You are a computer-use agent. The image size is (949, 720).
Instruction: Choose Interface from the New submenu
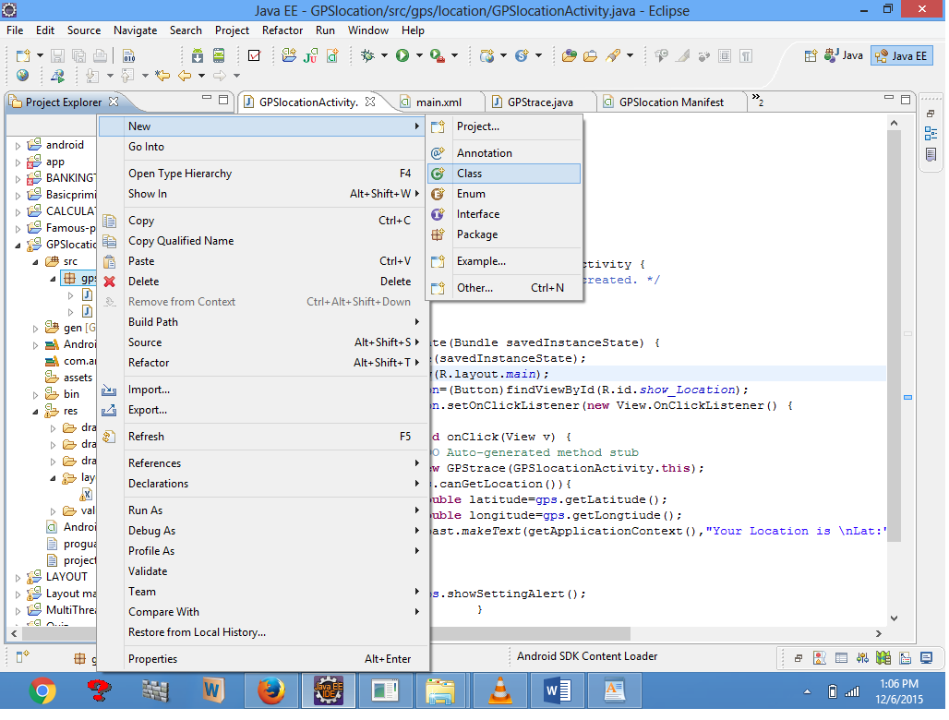point(477,214)
